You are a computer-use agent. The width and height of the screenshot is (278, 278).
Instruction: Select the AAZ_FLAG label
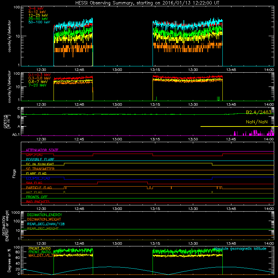(x=34, y=192)
